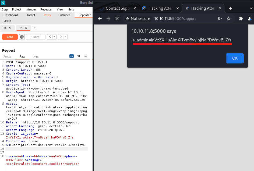Open the forward history dropdown arrow

(65, 37)
